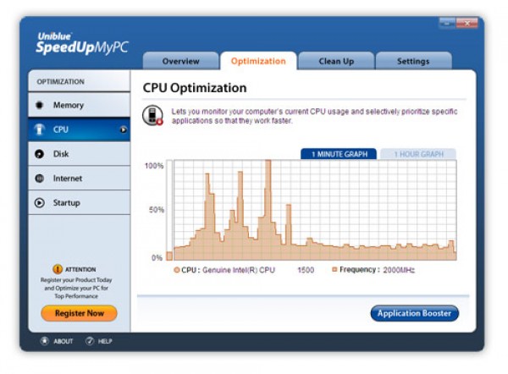Go to the Settings tab
508x374 pixels.
tap(413, 61)
